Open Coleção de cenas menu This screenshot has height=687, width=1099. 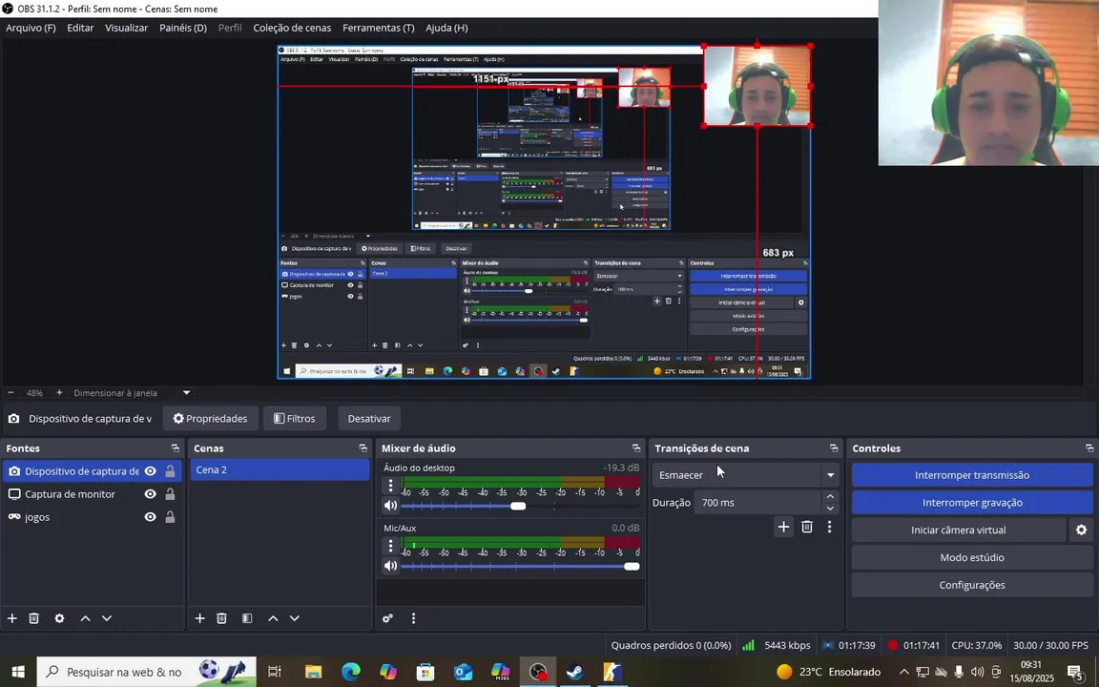[x=292, y=28]
